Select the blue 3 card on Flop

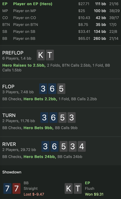(x=43, y=89)
